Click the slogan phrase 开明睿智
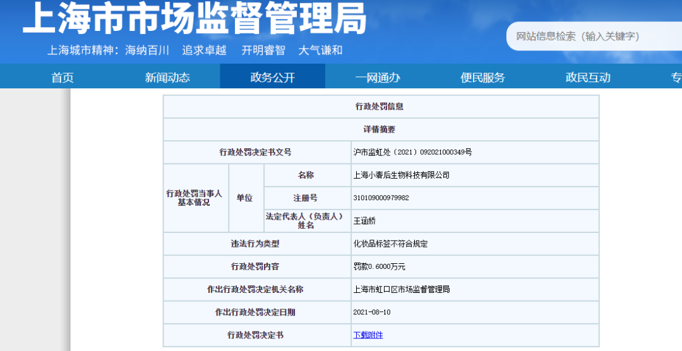The width and height of the screenshot is (682, 351). (263, 51)
